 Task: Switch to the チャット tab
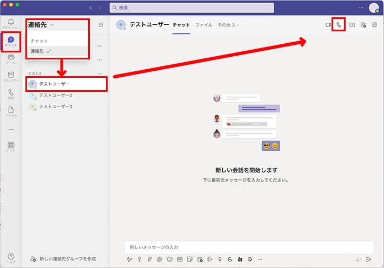tap(181, 25)
